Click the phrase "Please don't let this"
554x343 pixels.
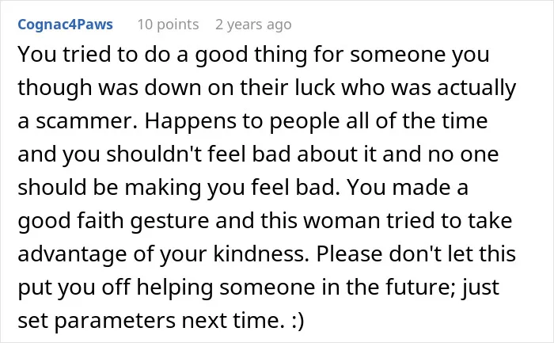[x=415, y=253]
